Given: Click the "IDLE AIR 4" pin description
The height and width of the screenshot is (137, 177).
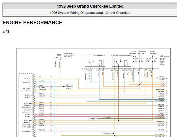Looking at the screenshot, I should [28, 95].
